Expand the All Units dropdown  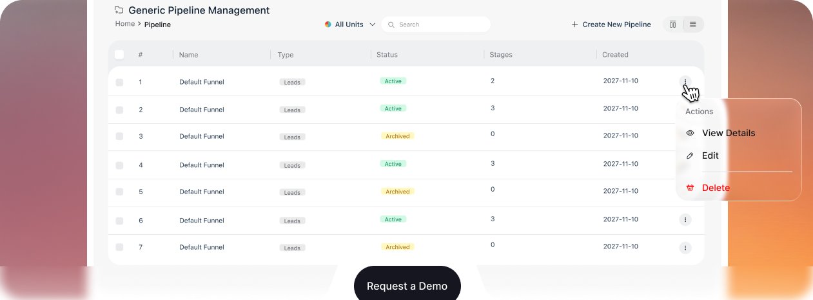[x=350, y=25]
